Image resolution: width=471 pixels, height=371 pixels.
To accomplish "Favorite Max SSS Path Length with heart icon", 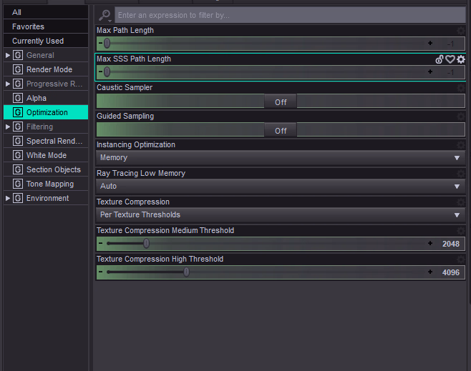I will (x=450, y=59).
